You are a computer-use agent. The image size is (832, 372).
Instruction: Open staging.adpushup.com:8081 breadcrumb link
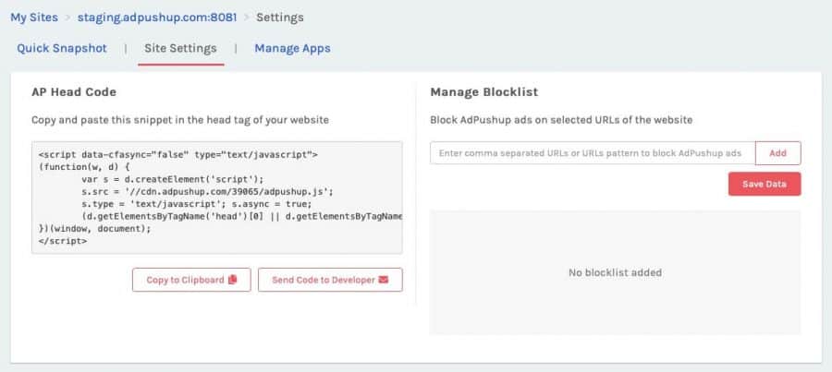[157, 18]
